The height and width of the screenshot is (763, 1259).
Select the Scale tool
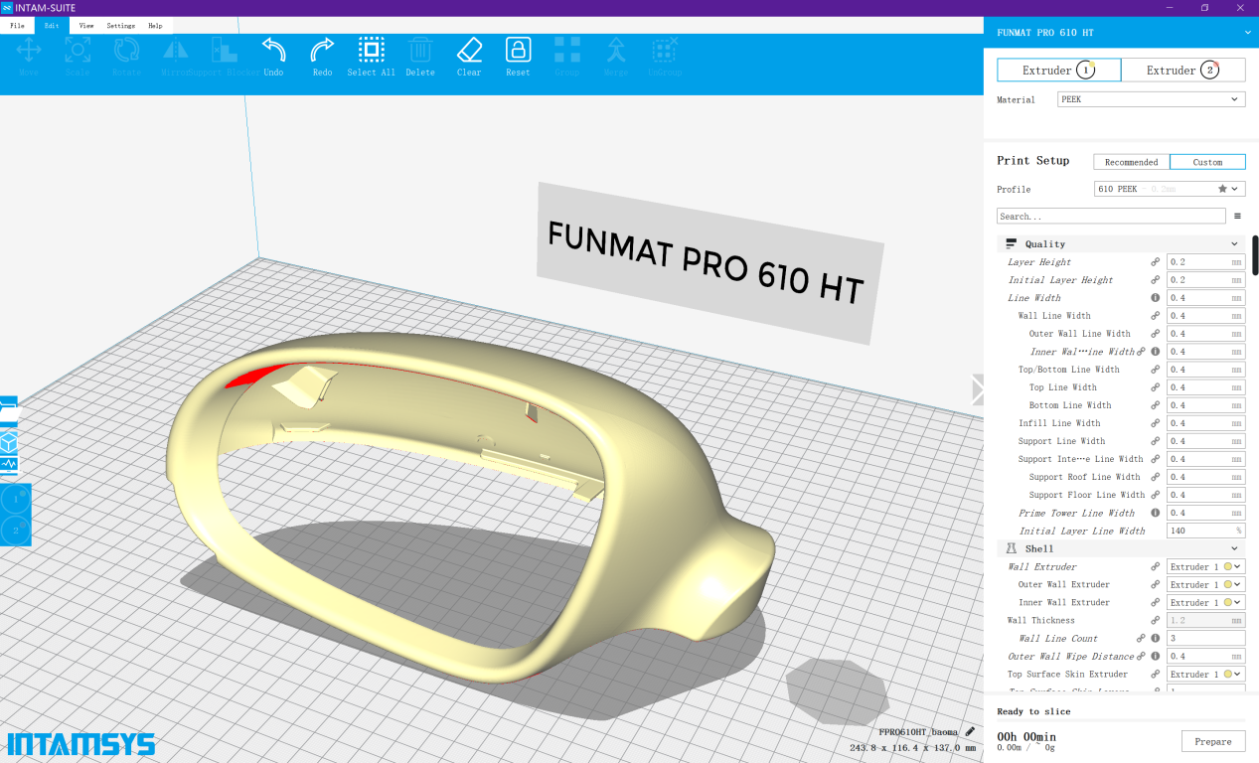pos(78,57)
